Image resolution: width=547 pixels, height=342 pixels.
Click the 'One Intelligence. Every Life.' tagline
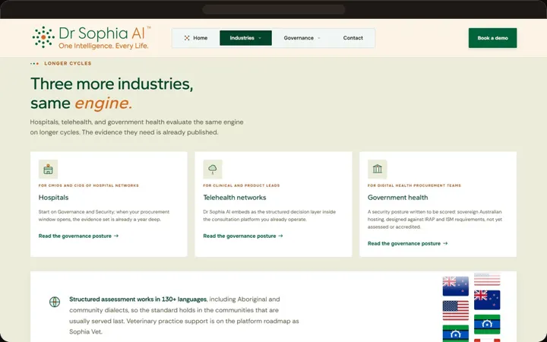pyautogui.click(x=103, y=46)
